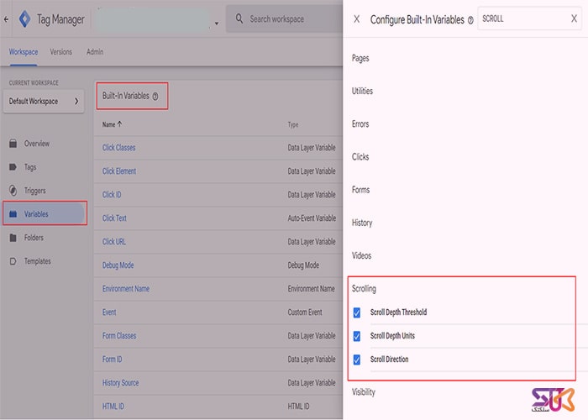Screen dimensions: 588x420
Task: Click the Pages category heading
Action: click(360, 58)
